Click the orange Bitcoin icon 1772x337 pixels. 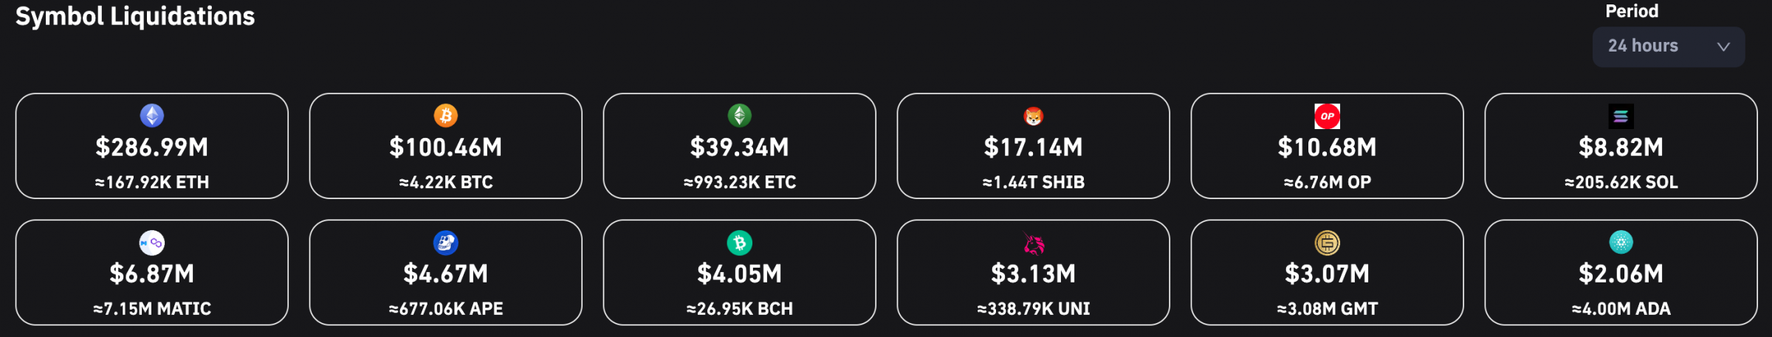[446, 116]
